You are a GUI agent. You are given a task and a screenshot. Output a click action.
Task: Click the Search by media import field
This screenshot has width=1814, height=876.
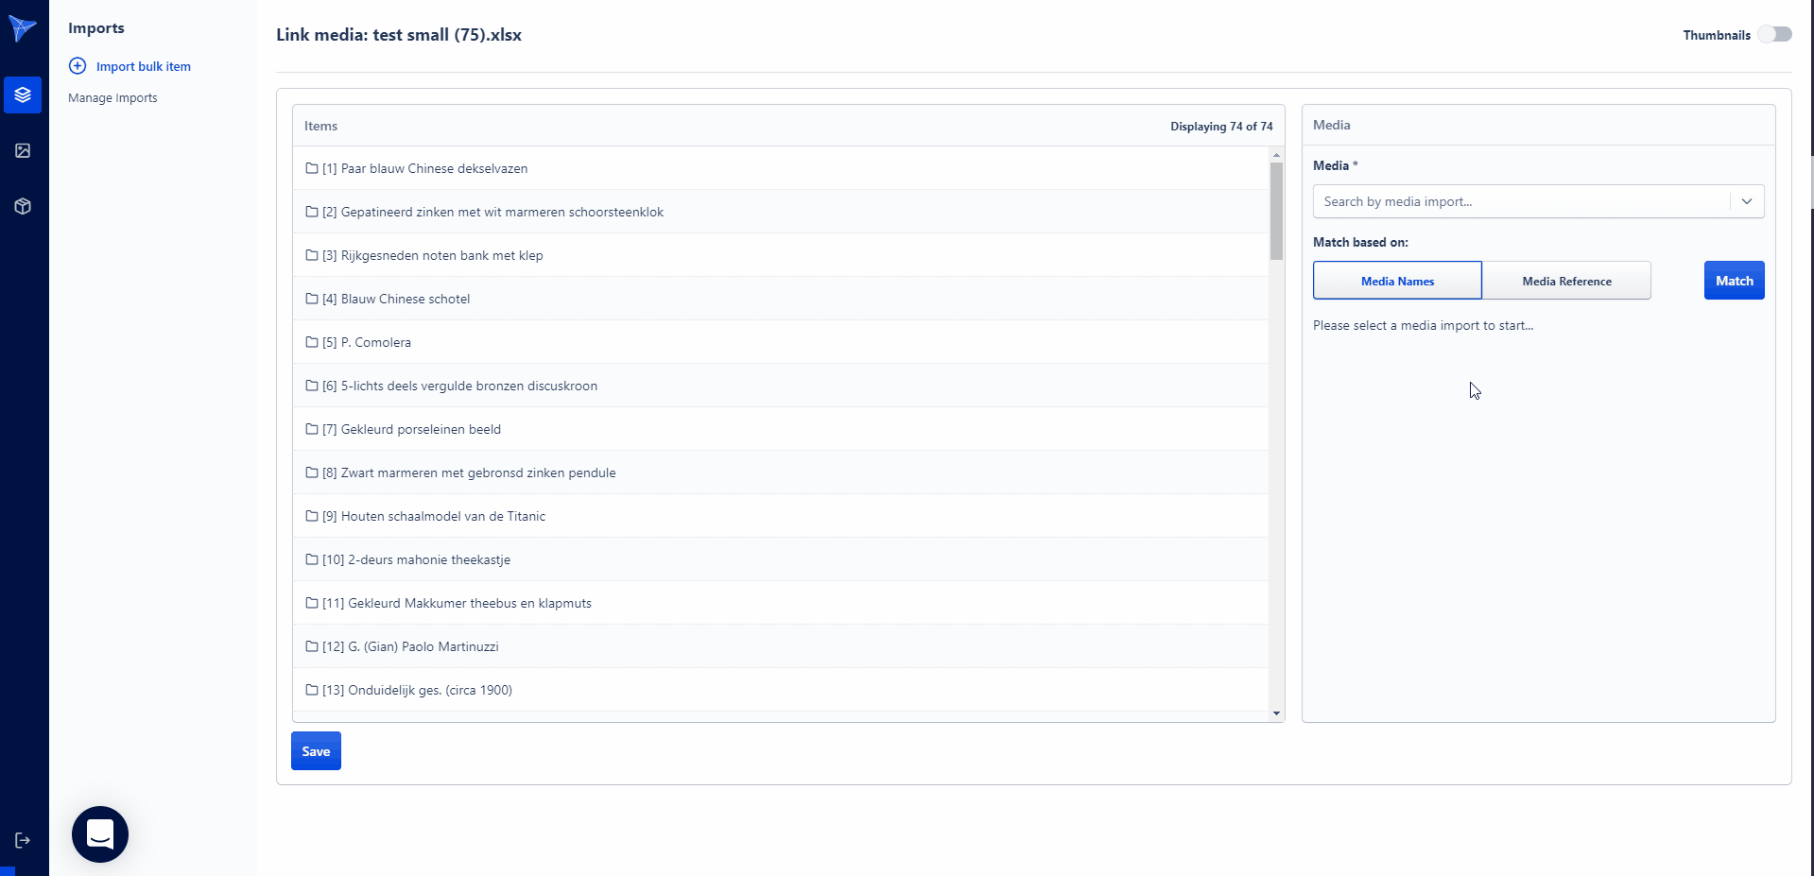[1520, 201]
